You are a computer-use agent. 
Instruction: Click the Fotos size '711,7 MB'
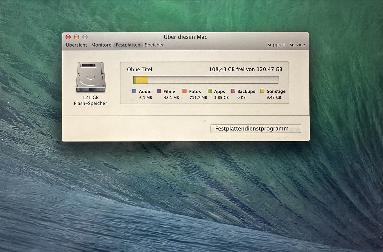point(198,98)
